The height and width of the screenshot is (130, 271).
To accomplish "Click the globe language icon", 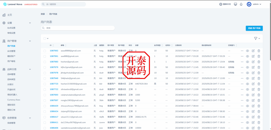I will [x=221, y=4].
